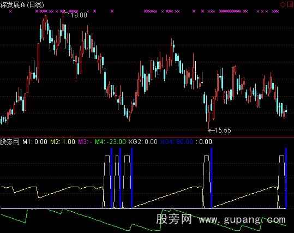The image size is (294, 233).
Task: Click the green M4: -23.00 value
Action: click(110, 141)
